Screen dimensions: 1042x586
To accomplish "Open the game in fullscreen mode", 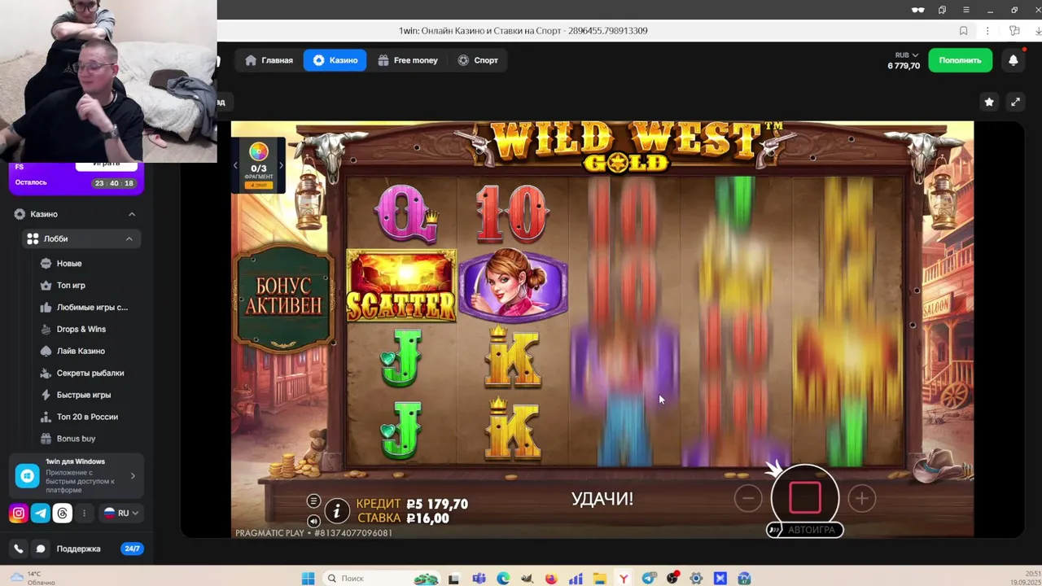I will 1015,102.
